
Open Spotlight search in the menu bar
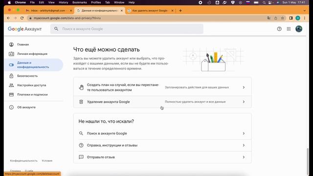click(x=264, y=2)
